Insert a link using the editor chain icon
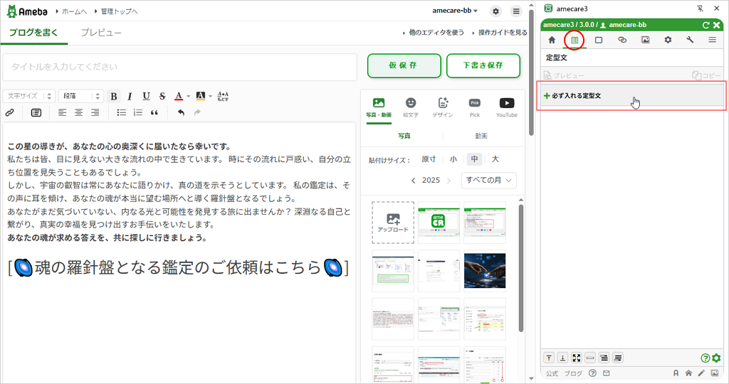The width and height of the screenshot is (729, 384). coord(10,112)
